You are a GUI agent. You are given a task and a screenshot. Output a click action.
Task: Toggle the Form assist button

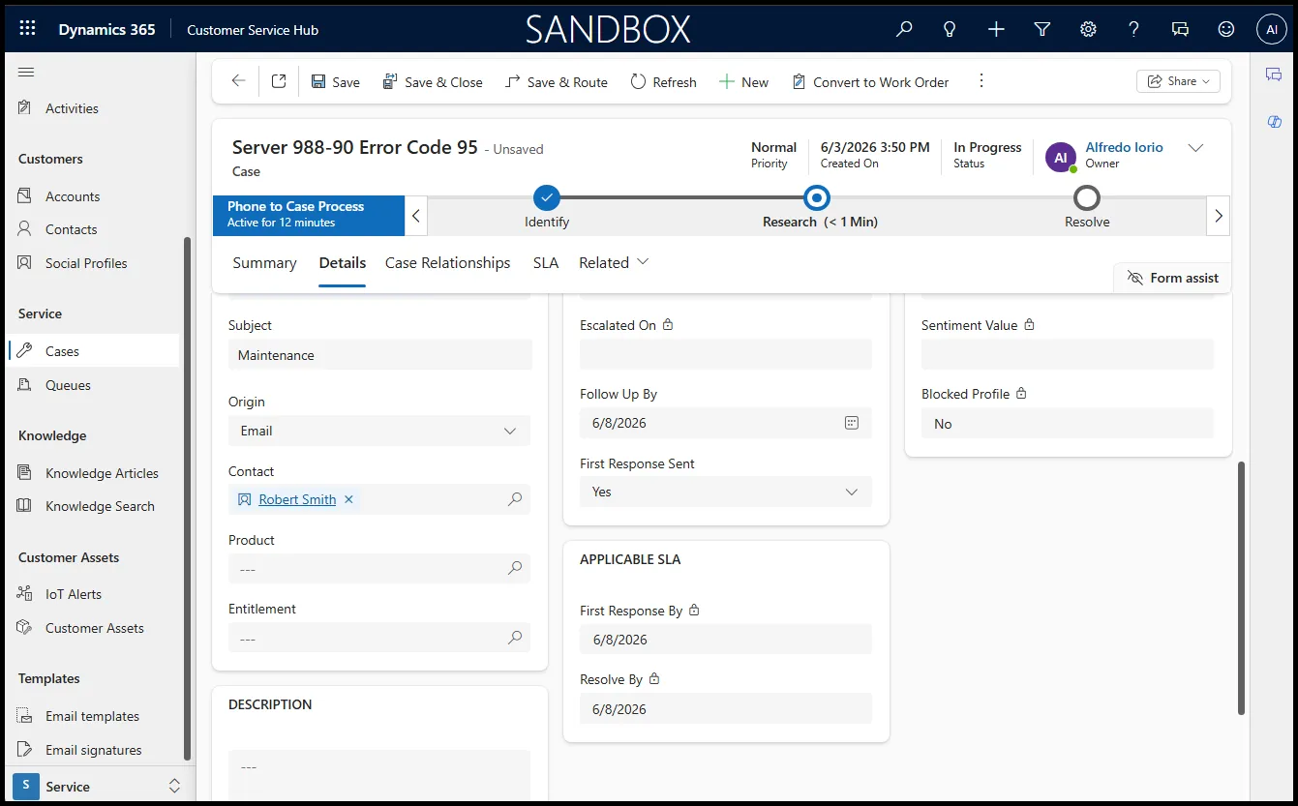click(1172, 278)
